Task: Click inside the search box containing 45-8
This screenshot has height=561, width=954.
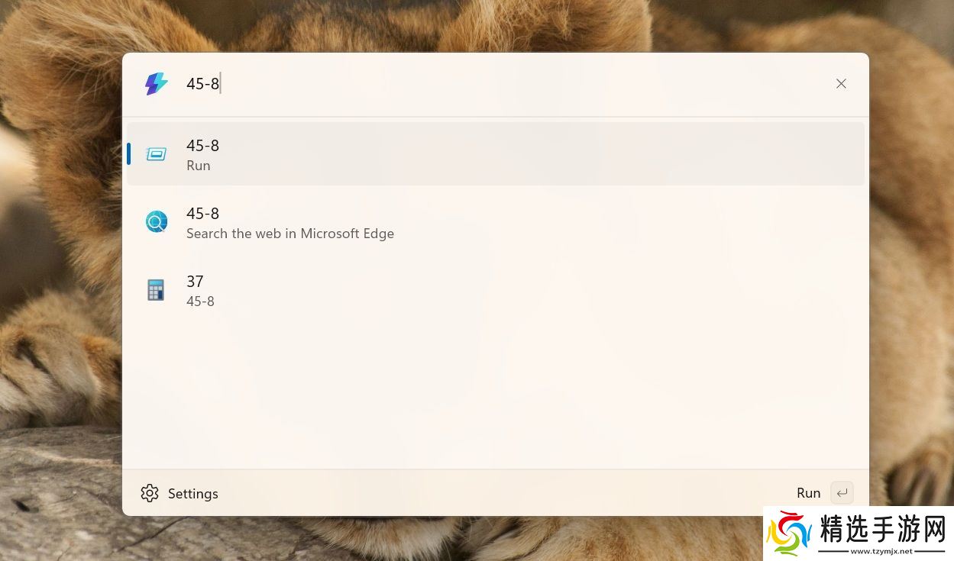Action: click(x=458, y=84)
